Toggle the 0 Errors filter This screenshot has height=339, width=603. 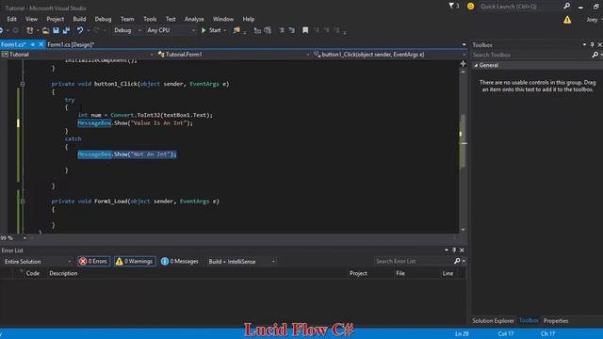[94, 262]
